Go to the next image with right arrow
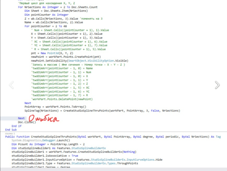The height and width of the screenshot is (171, 227). (x=217, y=85)
